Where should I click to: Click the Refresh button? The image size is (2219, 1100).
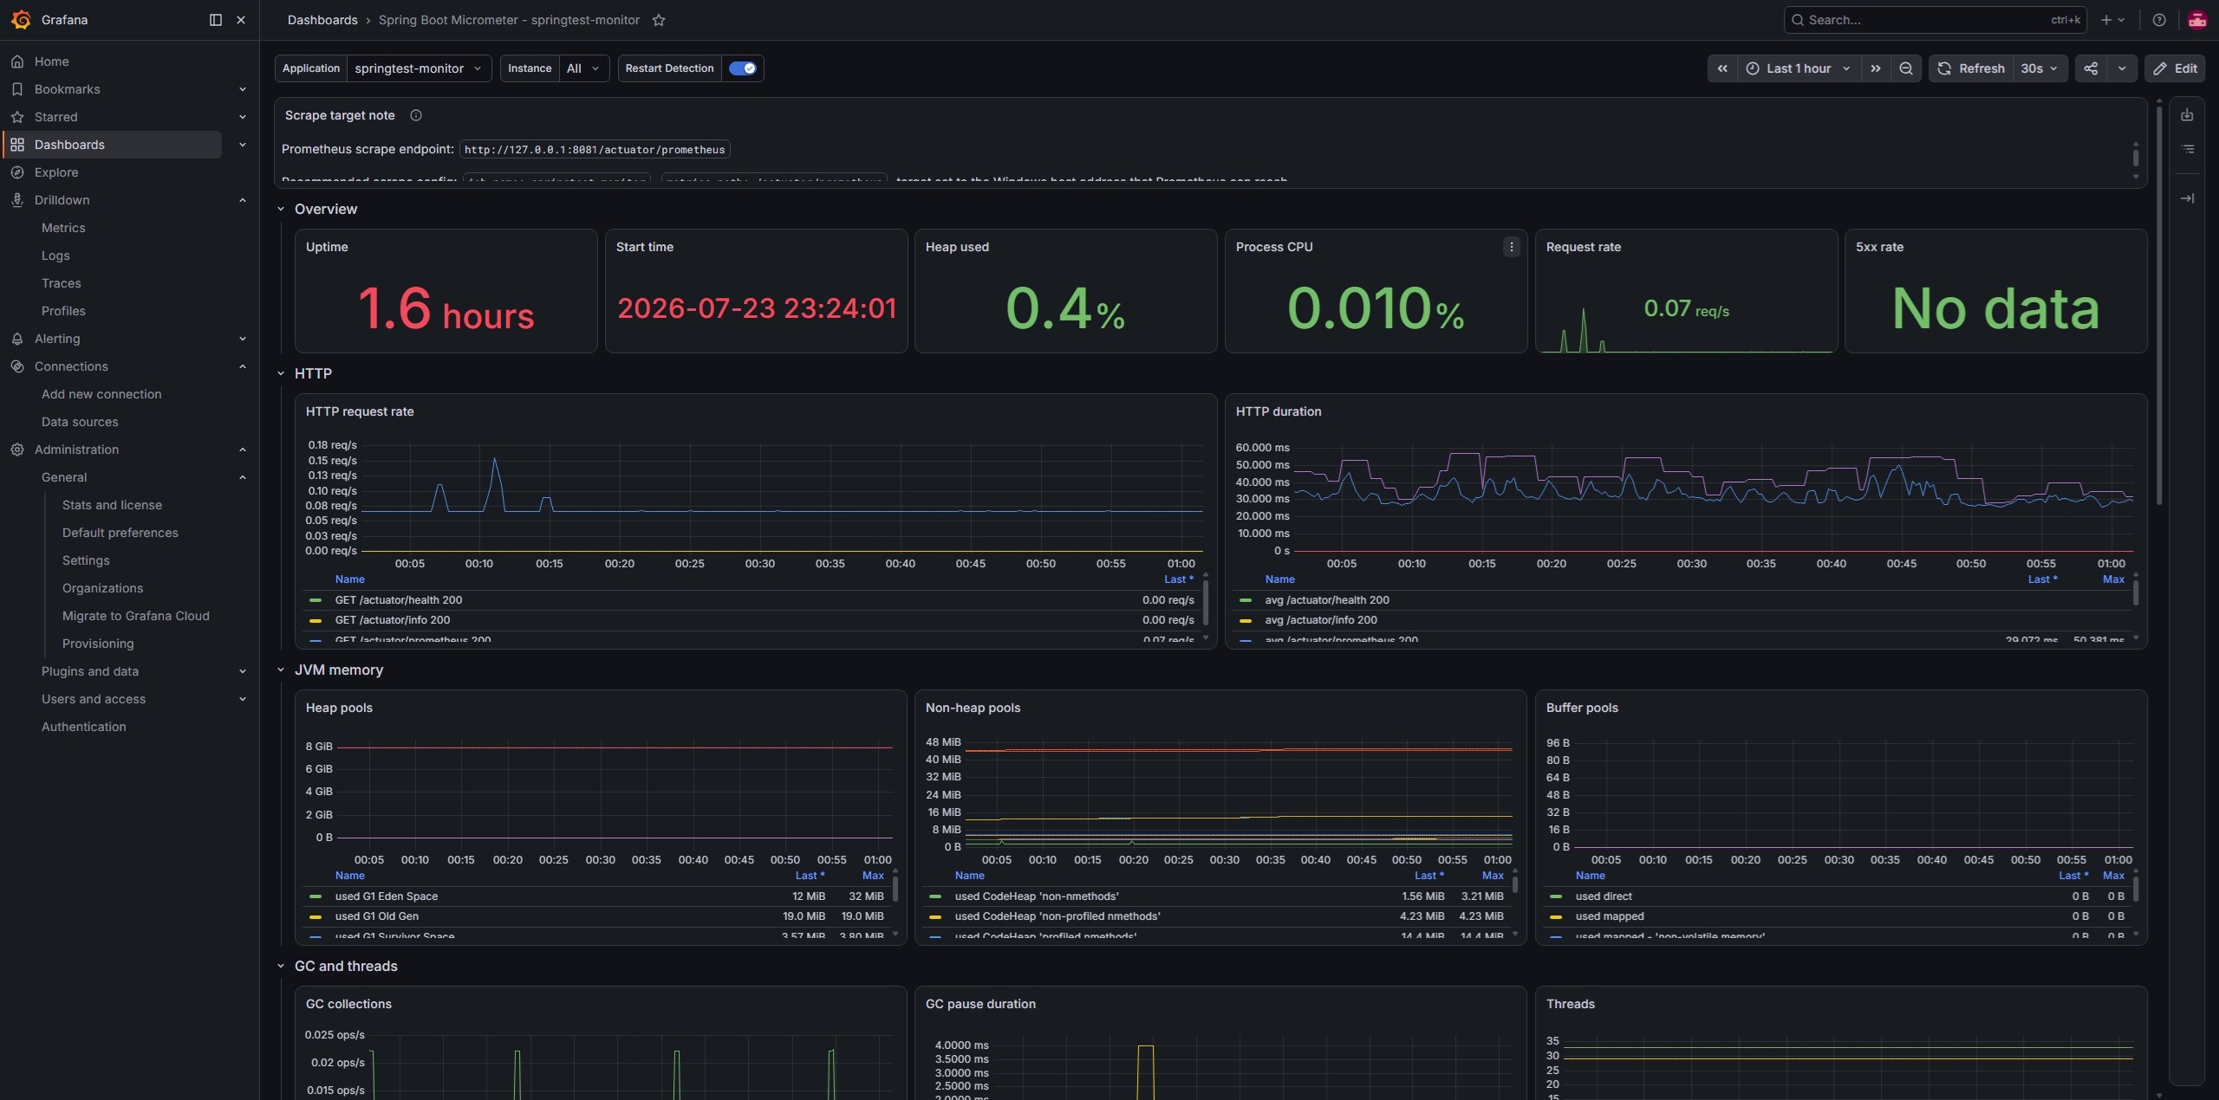(x=1972, y=68)
